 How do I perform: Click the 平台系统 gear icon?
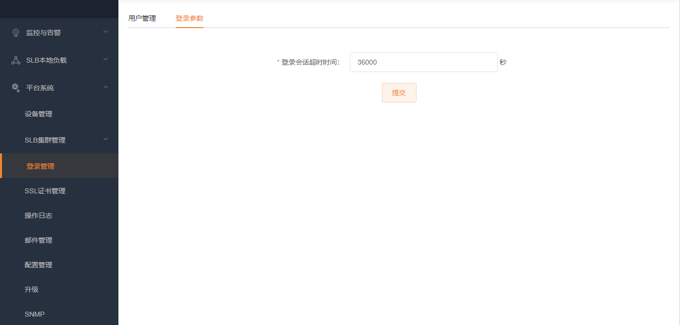pyautogui.click(x=15, y=87)
